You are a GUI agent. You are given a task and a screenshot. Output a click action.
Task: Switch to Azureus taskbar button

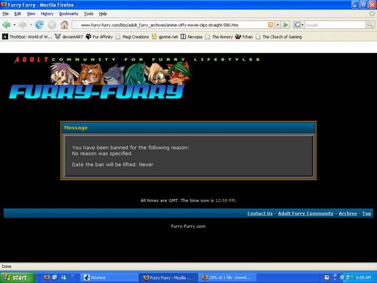109,277
